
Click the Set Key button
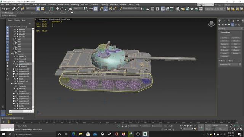208,129
